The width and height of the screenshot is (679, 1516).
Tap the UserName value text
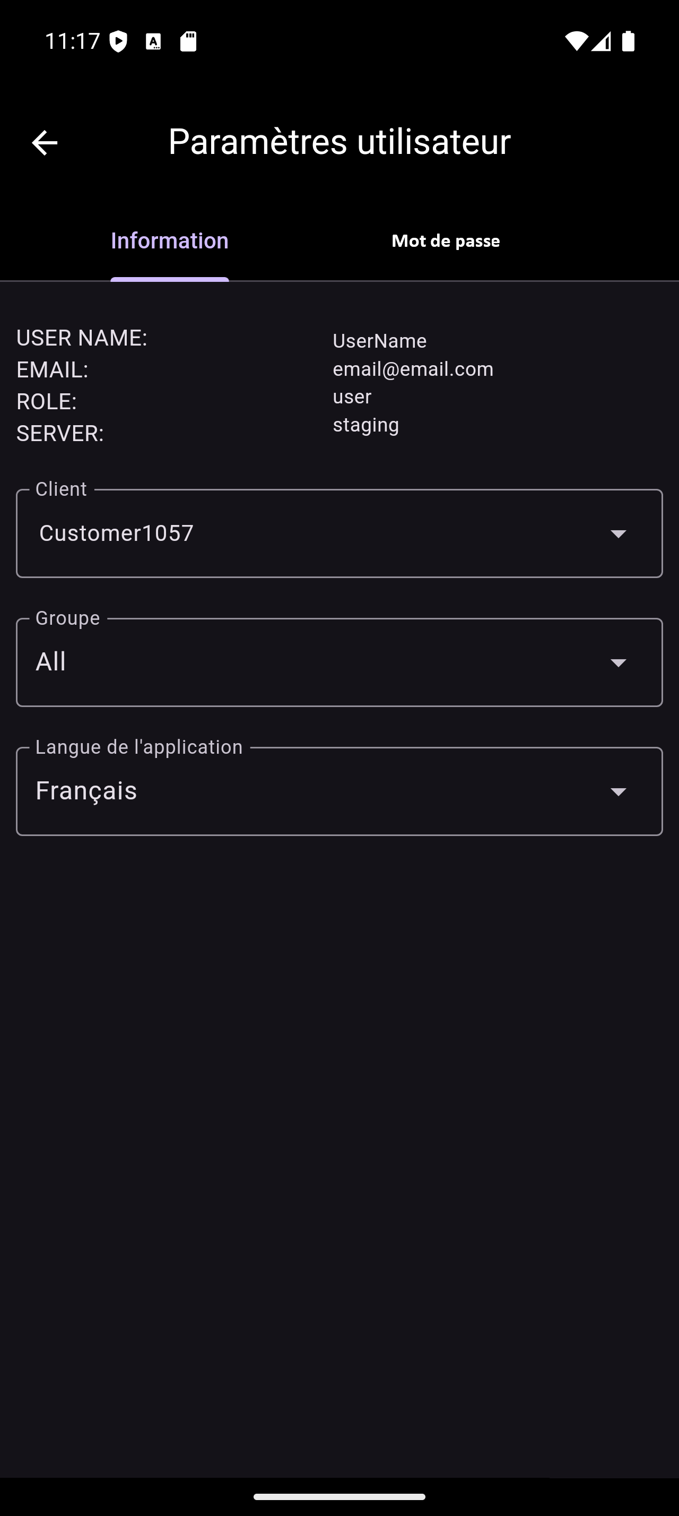click(380, 341)
